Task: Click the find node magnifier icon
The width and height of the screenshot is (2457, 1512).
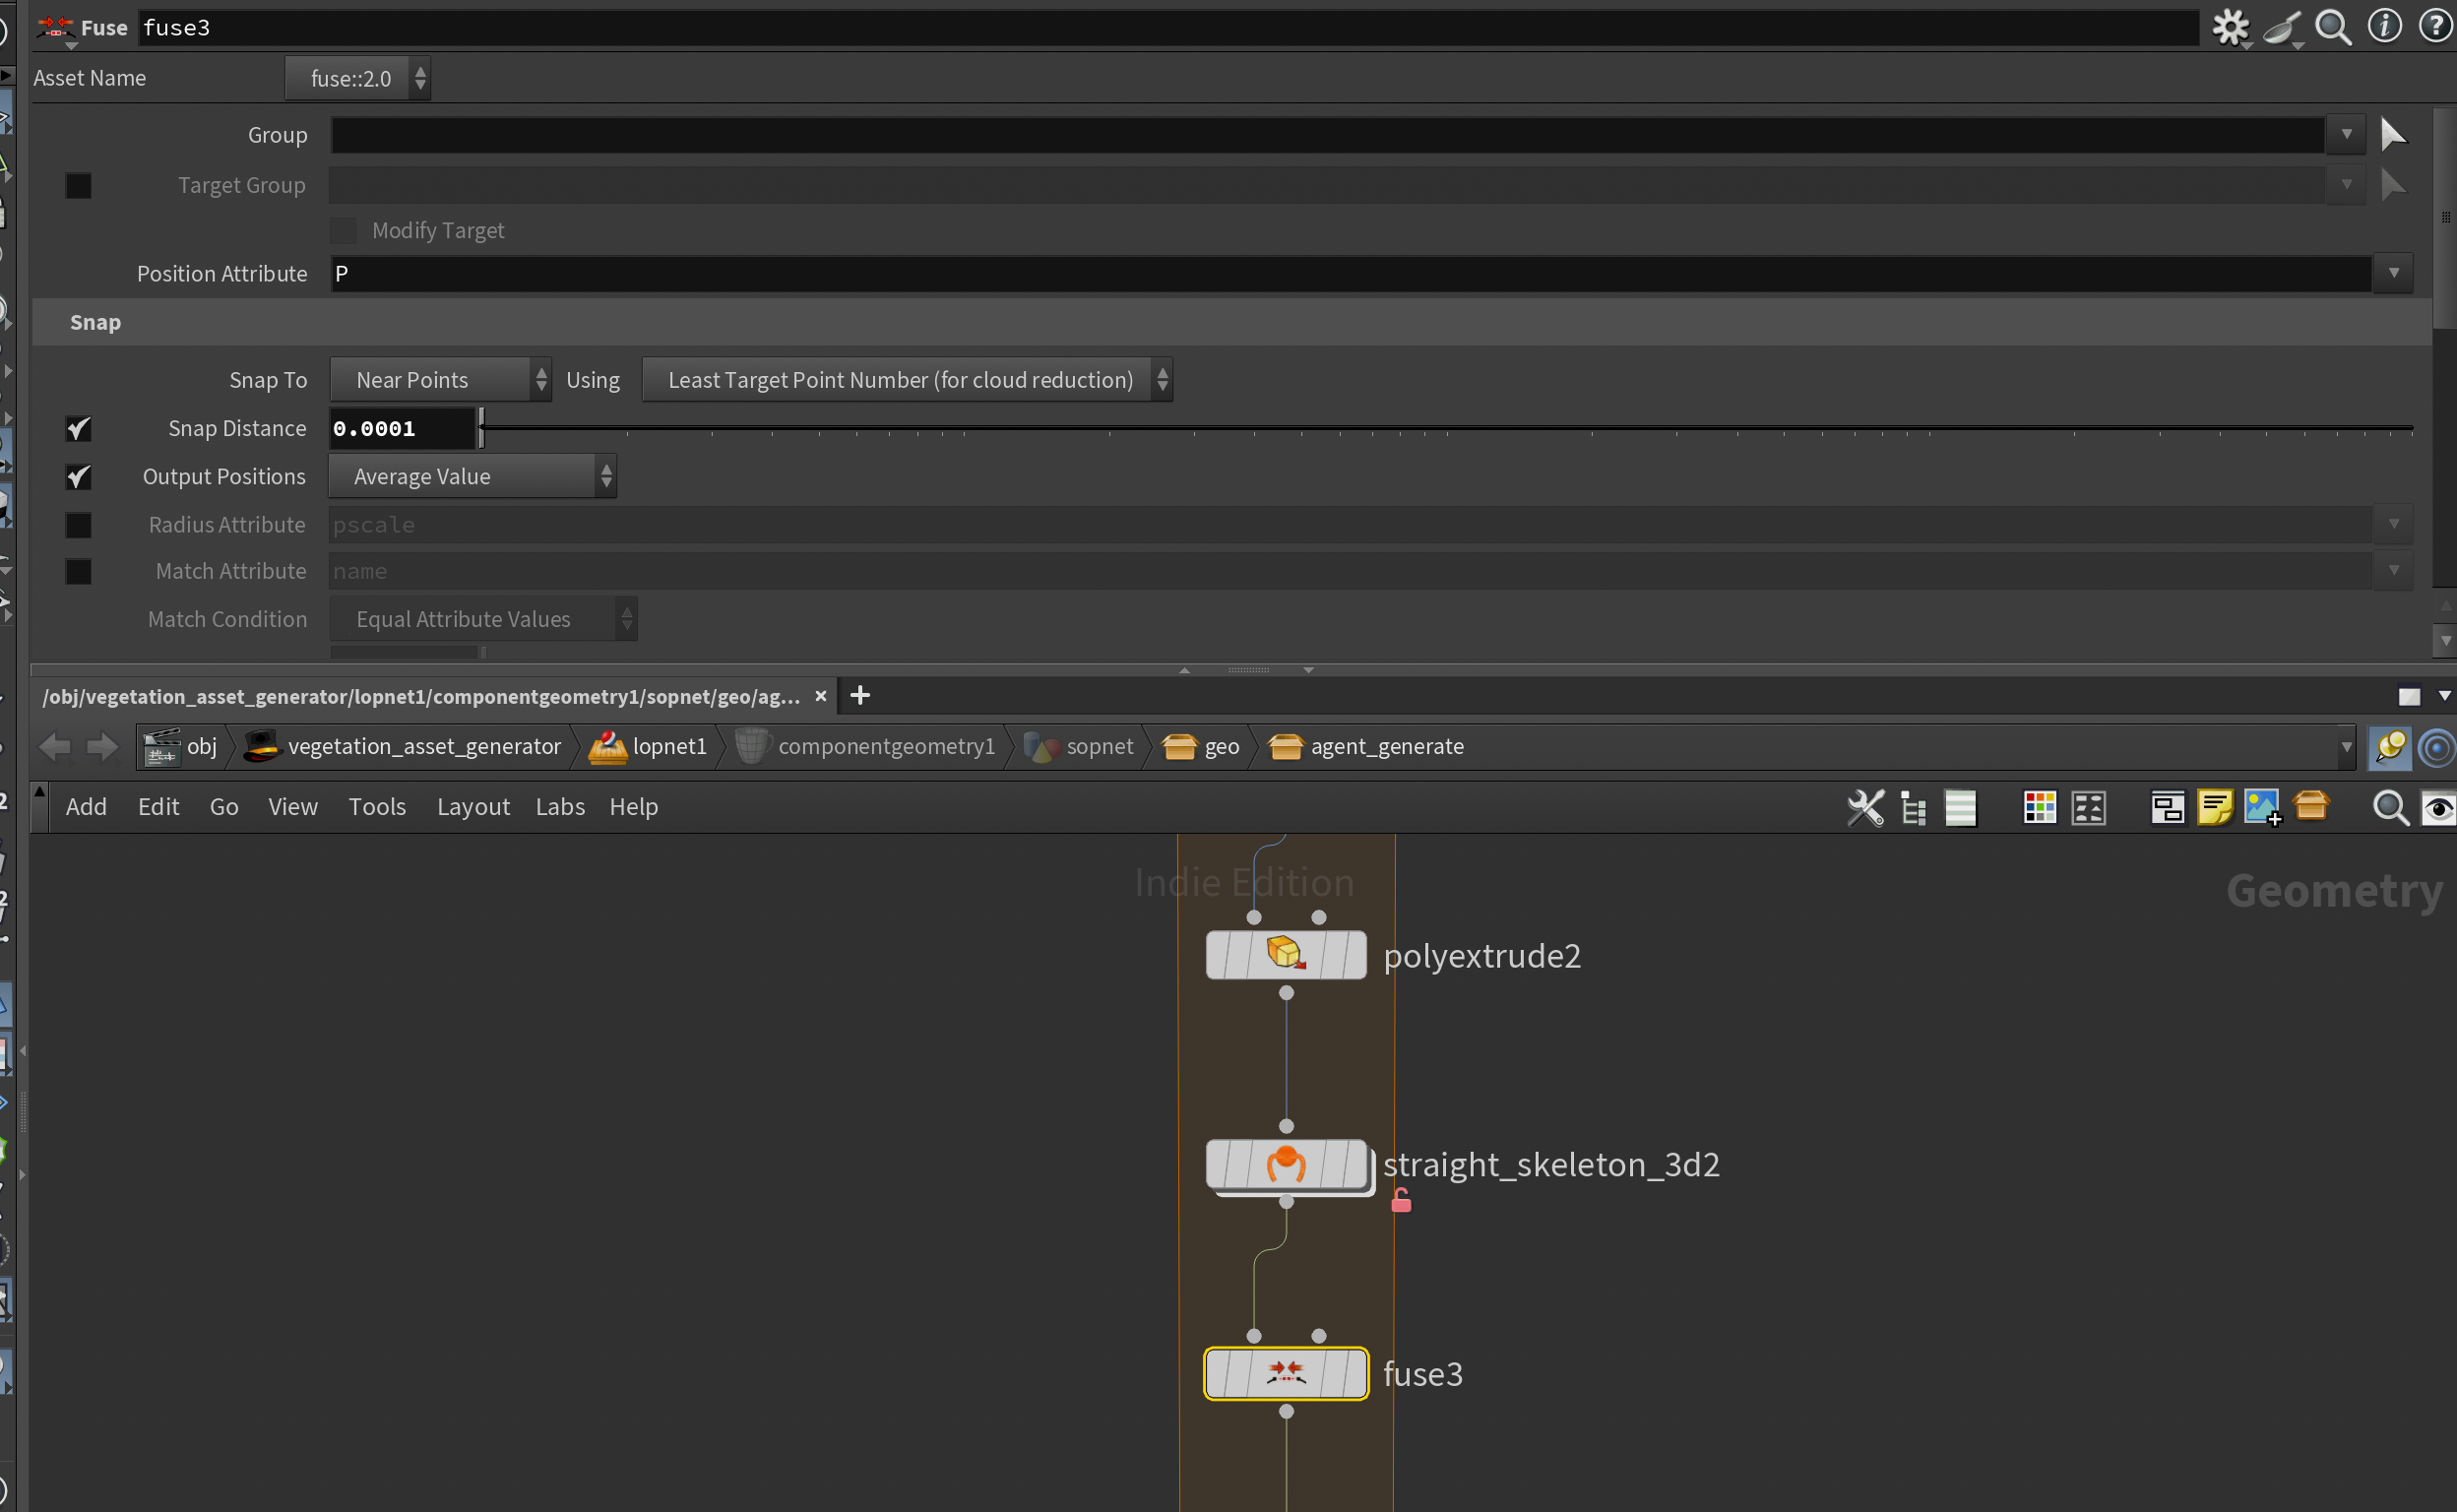Action: [x=2390, y=807]
